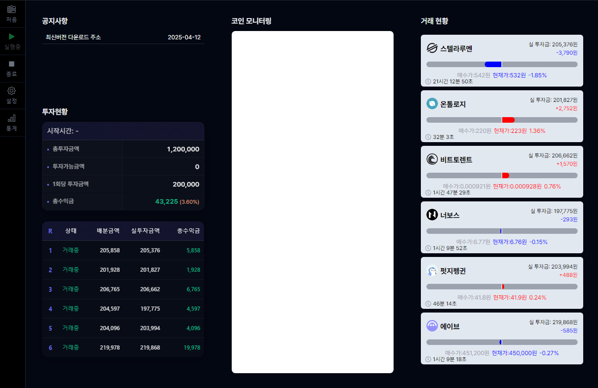This screenshot has width=598, height=388.
Task: Click the 스텔라루멘 coin logo
Action: coord(432,48)
